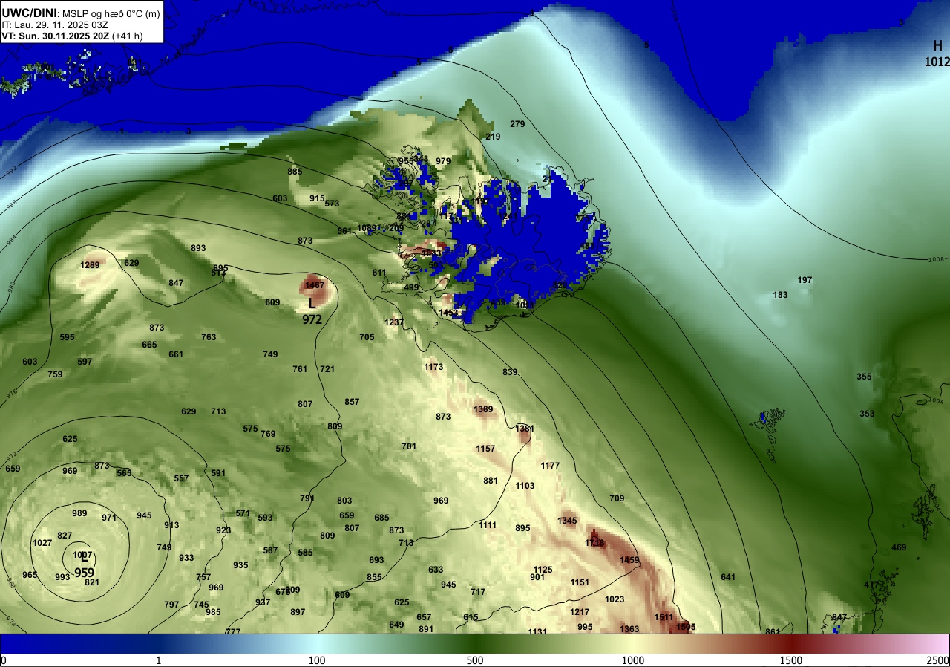Click the high pressure marker H 1012
This screenshot has width=950, height=667.
pos(937,54)
